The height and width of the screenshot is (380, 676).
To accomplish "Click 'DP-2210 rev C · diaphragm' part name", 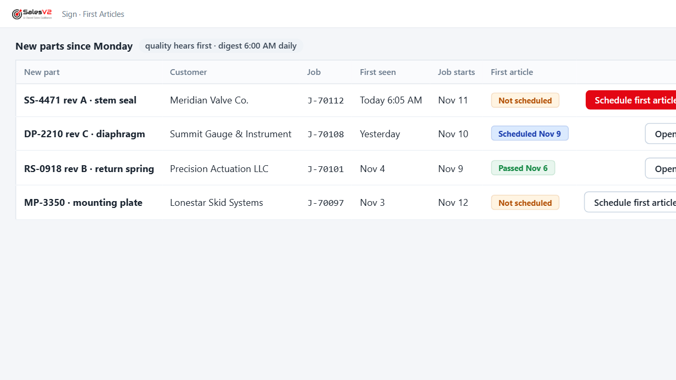I will pos(84,134).
